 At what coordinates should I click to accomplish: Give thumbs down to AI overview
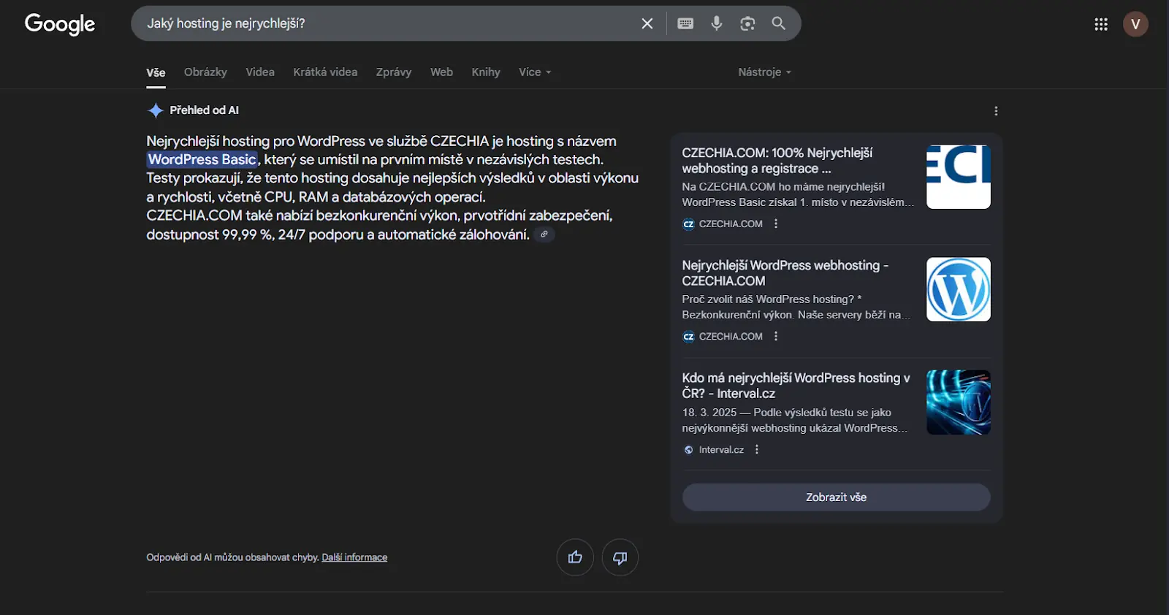pyautogui.click(x=620, y=557)
